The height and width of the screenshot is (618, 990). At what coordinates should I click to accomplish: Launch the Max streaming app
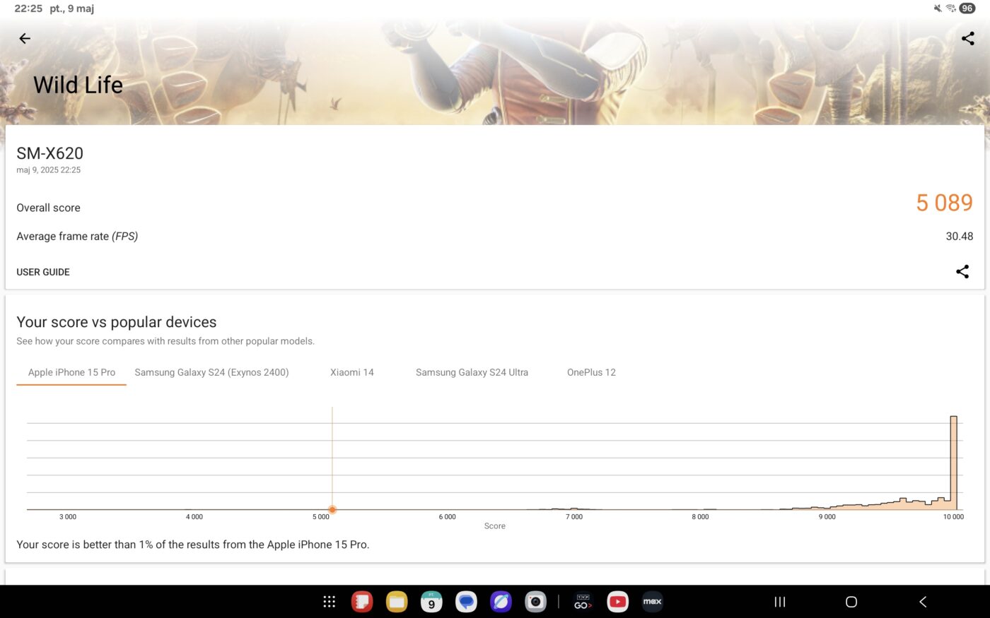coord(652,602)
